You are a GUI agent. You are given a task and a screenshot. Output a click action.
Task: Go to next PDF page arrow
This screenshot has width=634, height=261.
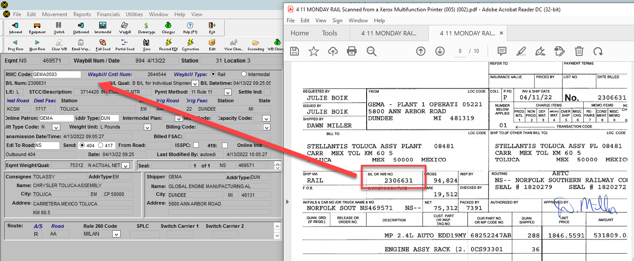pyautogui.click(x=440, y=52)
